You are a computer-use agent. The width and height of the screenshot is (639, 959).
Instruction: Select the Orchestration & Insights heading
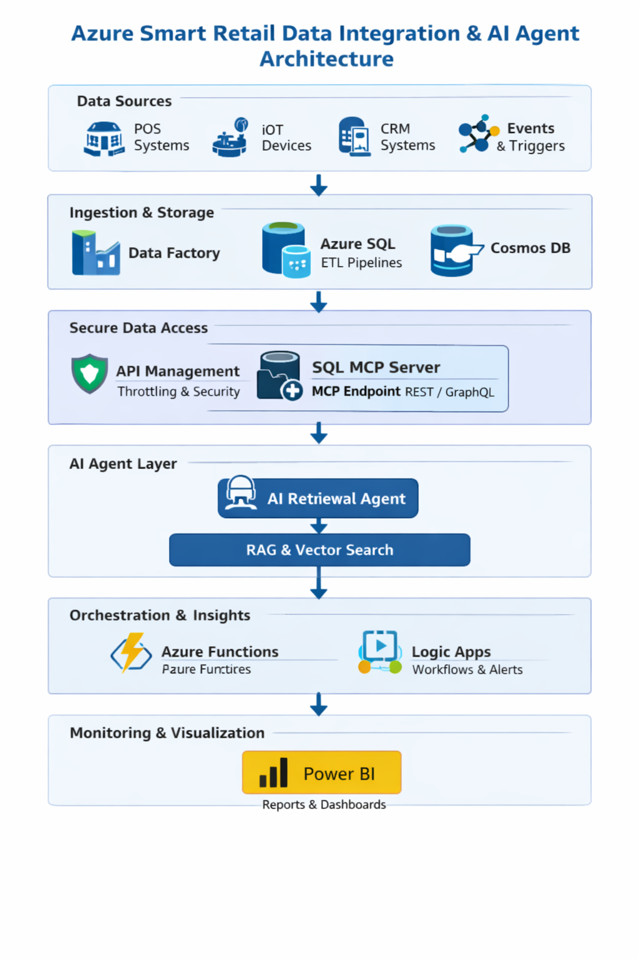(x=160, y=616)
